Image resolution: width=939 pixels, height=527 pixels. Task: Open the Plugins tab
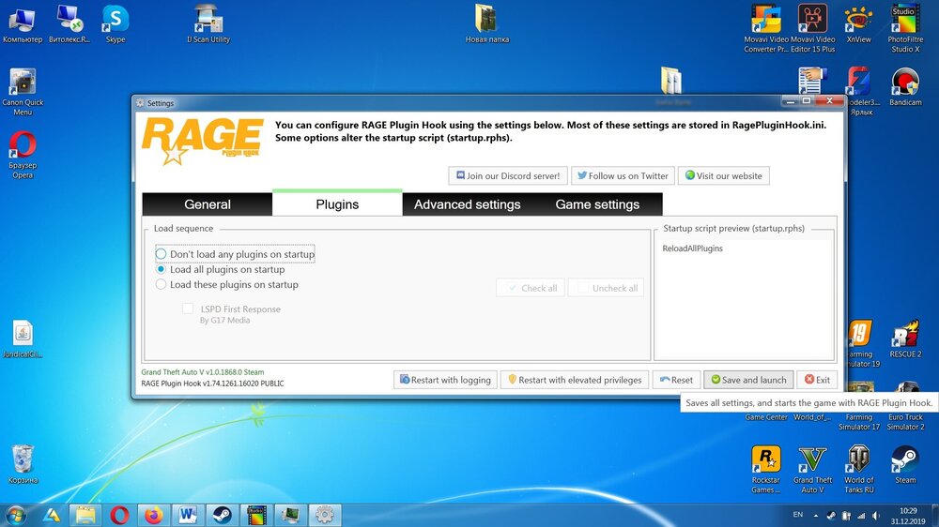click(337, 204)
